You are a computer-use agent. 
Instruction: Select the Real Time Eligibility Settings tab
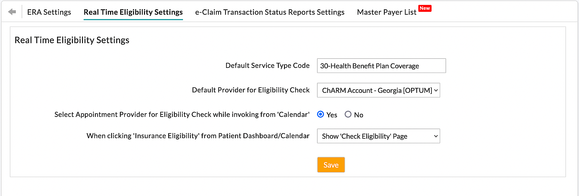(x=133, y=12)
